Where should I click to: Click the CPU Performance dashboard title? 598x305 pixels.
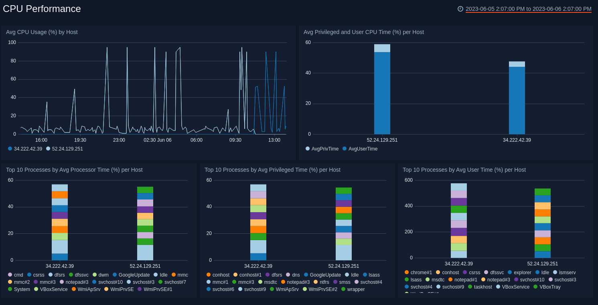coord(42,9)
